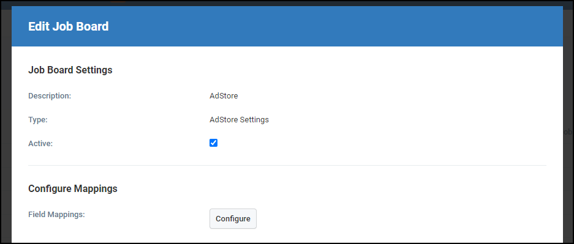Click the partially hidden text behind dialog's right edge
This screenshot has width=574, height=244.
point(567,132)
